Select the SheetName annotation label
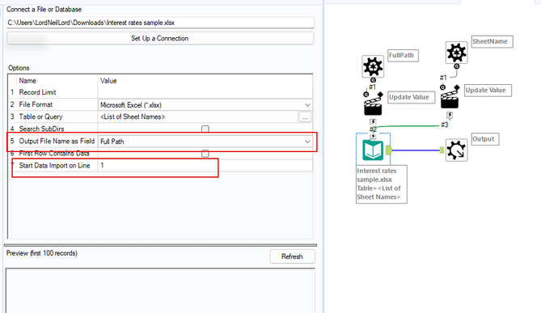The image size is (541, 313). coord(492,41)
